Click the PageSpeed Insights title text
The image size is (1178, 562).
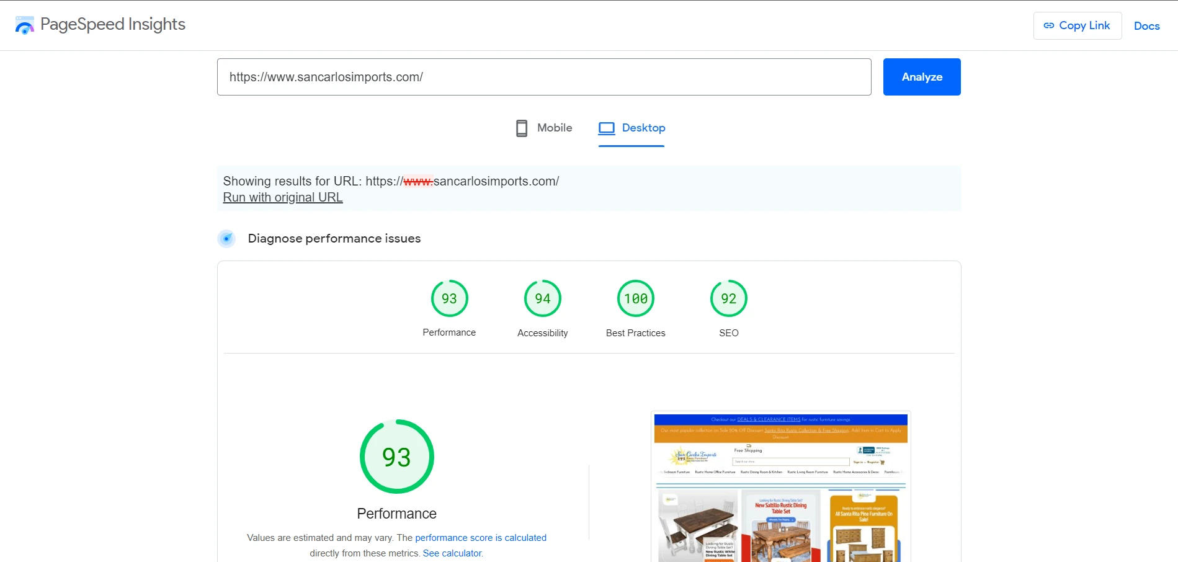click(113, 24)
